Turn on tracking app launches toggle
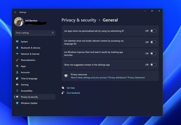The width and height of the screenshot is (181, 125). pyautogui.click(x=153, y=53)
